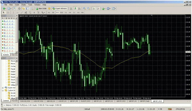
Task: Select the Vertical Line drawing tool
Action: point(13,13)
